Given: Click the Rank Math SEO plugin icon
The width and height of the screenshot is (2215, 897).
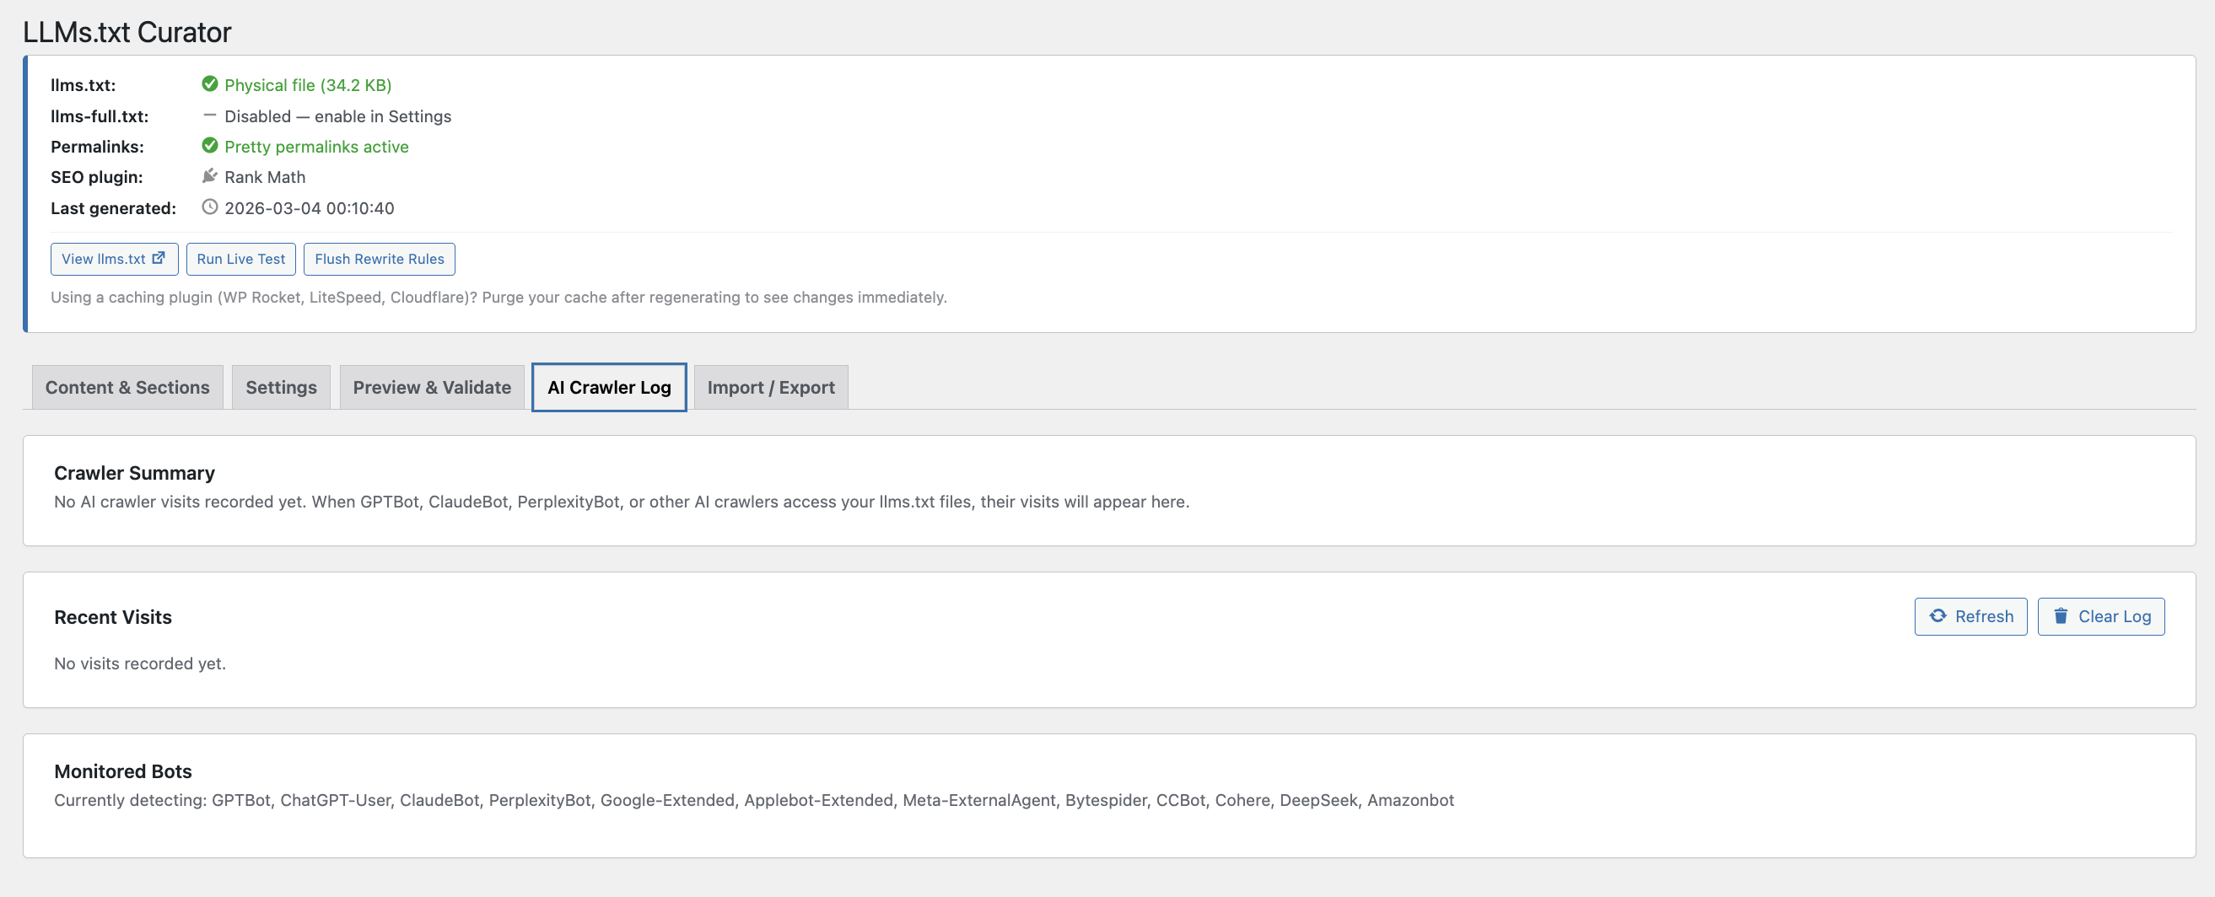Looking at the screenshot, I should pyautogui.click(x=210, y=176).
